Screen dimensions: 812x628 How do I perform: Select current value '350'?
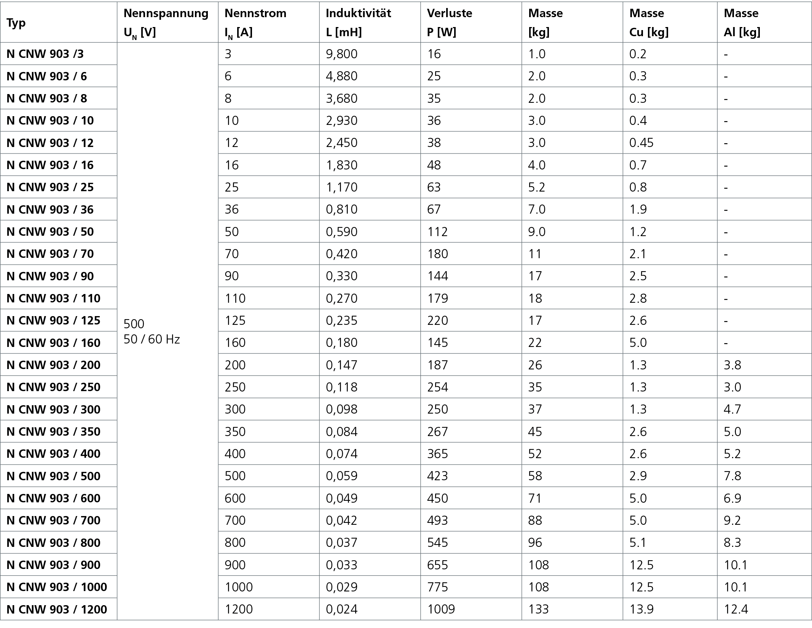pos(235,431)
